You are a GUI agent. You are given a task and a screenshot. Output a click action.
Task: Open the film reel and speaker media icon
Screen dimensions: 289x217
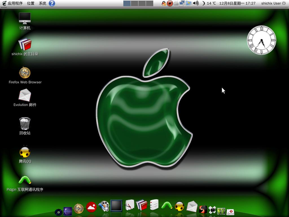(104, 206)
